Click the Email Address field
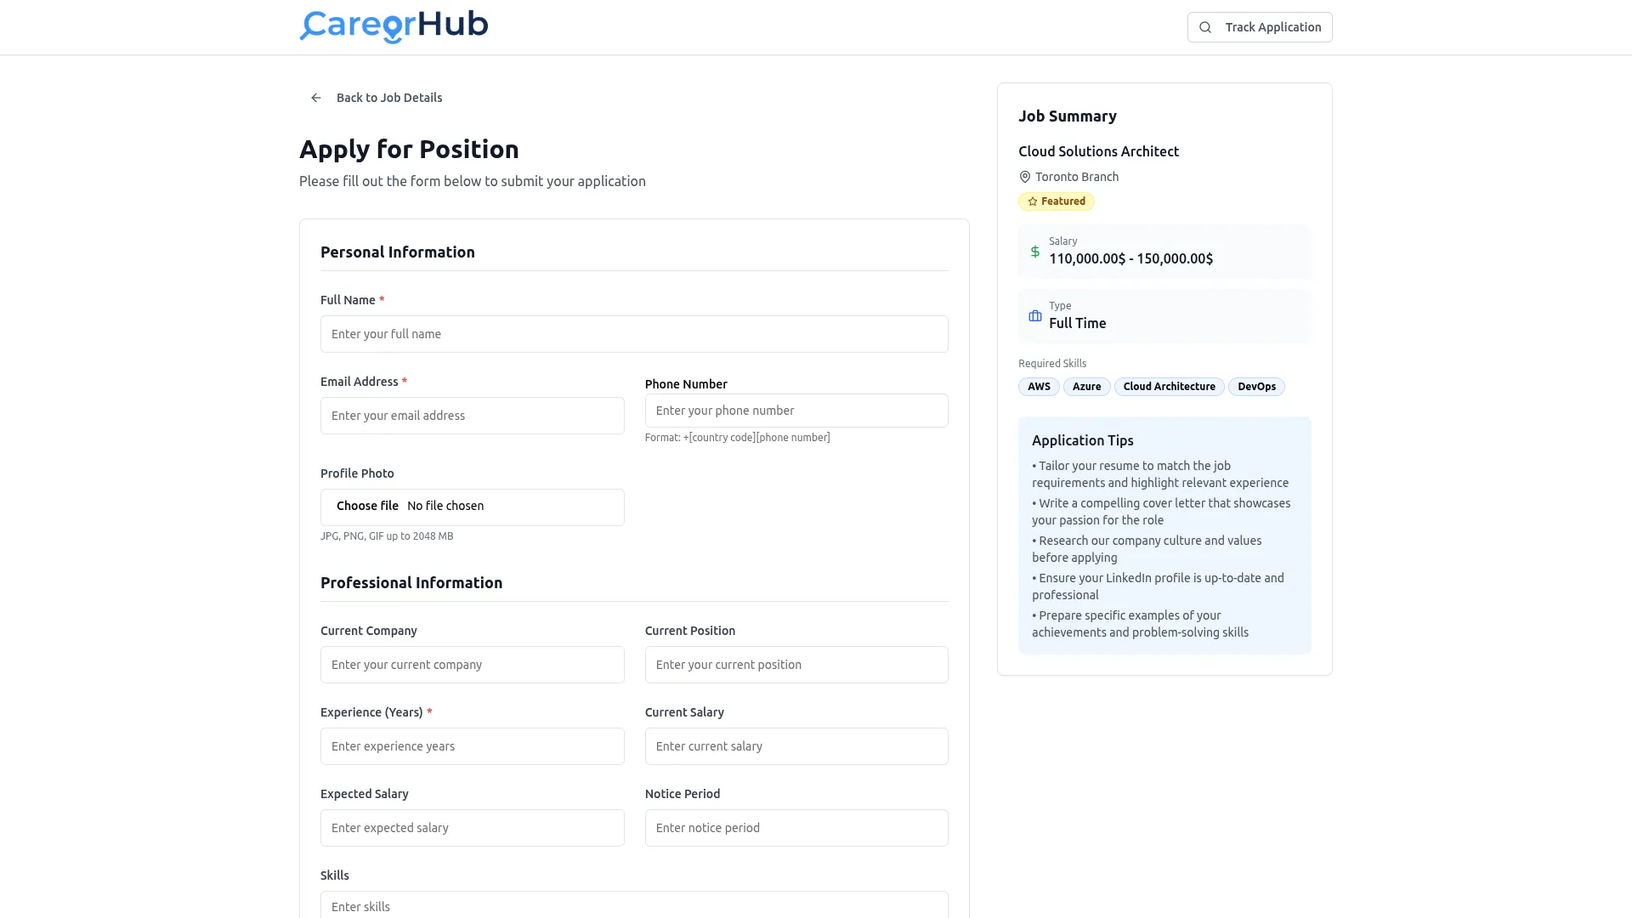 472,416
